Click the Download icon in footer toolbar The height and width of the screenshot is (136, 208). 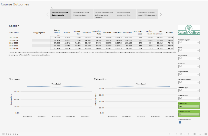pos(200,134)
